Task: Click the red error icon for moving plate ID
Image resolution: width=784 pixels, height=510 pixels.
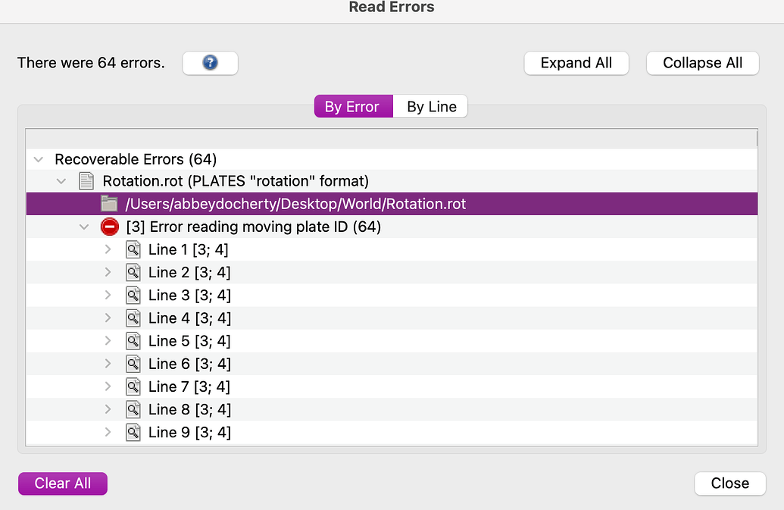Action: (110, 227)
